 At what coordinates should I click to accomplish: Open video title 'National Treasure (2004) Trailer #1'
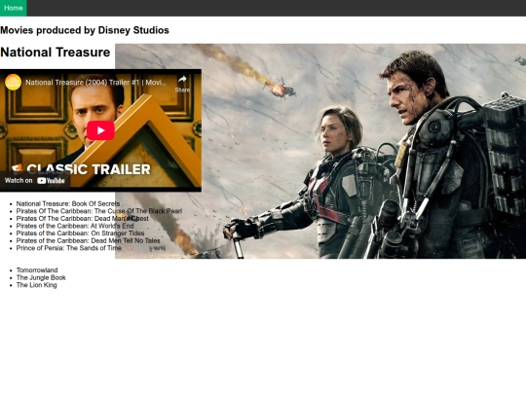point(95,83)
